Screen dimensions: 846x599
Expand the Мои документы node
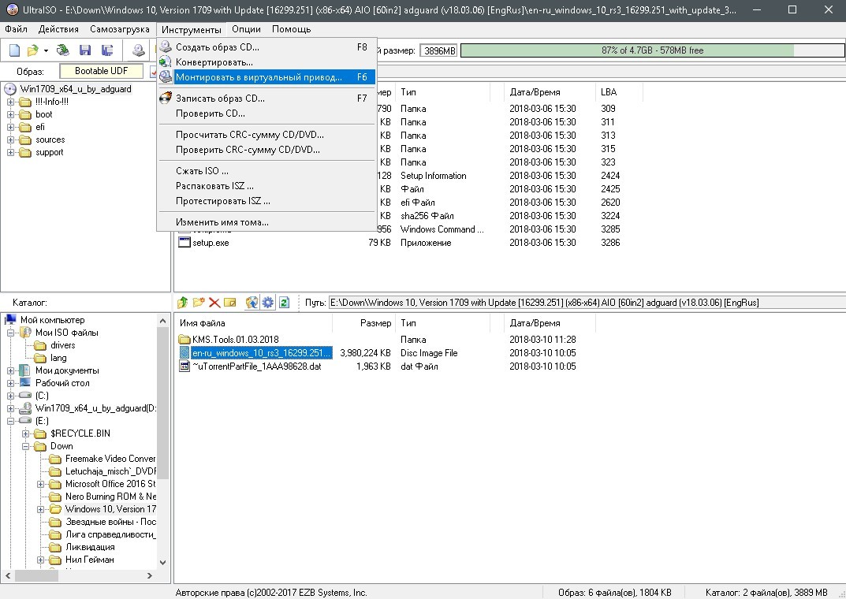pyautogui.click(x=11, y=370)
